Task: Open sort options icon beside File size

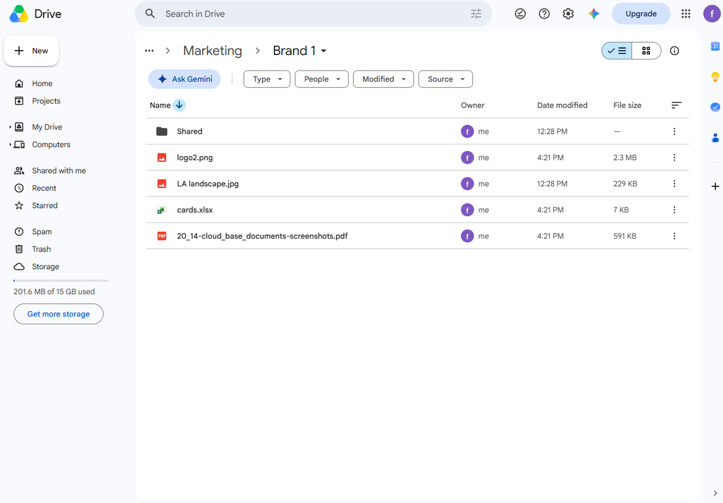Action: pos(676,105)
